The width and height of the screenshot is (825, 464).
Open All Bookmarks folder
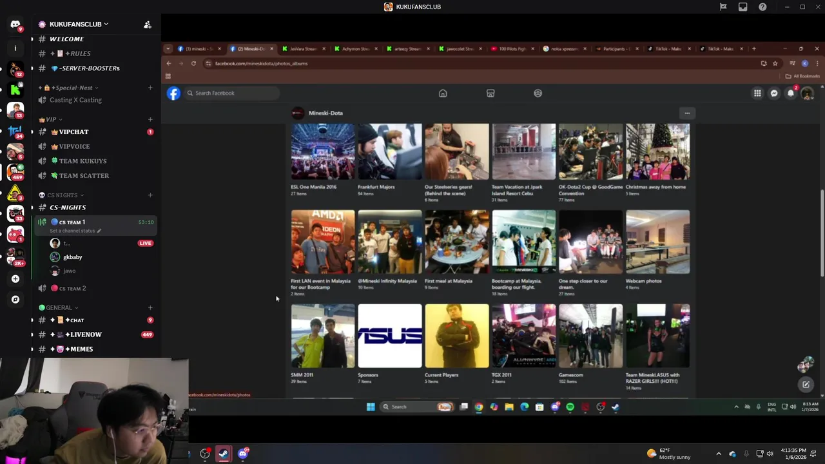[x=802, y=76]
